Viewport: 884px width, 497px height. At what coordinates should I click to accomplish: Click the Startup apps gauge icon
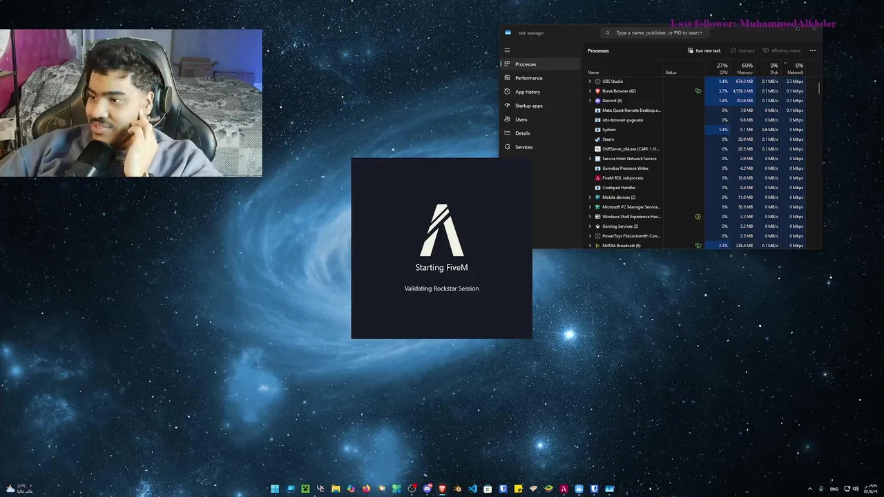[x=507, y=106]
